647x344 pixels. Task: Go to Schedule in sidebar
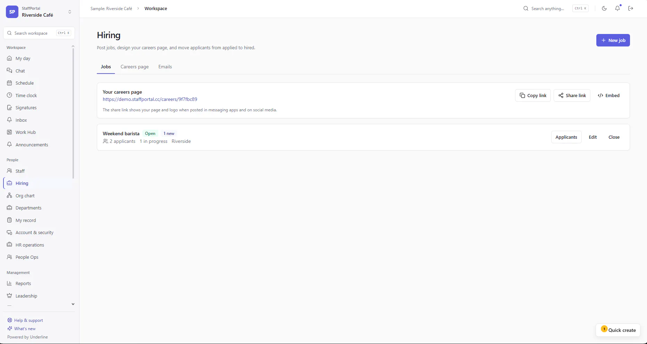click(38, 83)
